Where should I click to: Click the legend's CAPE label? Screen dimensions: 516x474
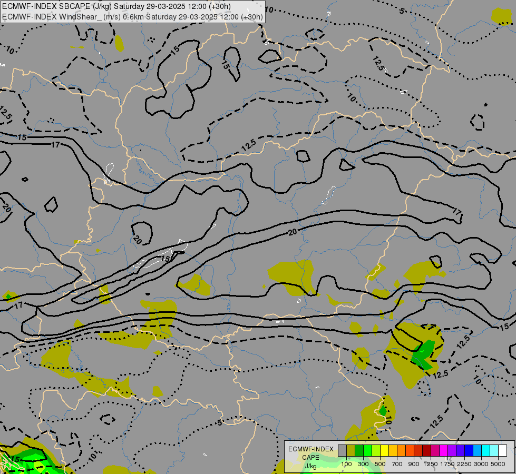[310, 458]
